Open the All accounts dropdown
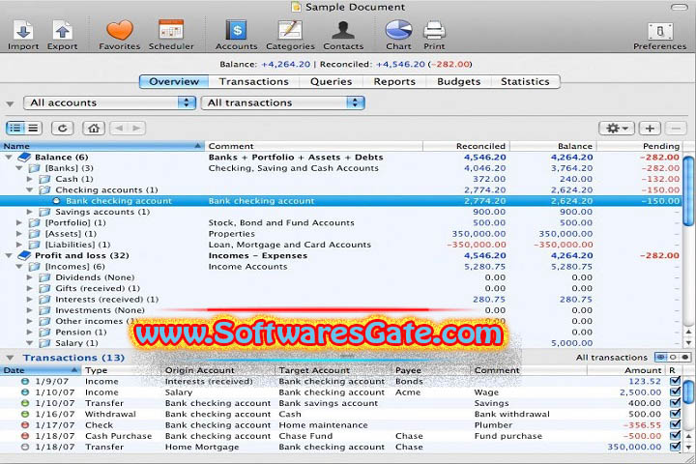The width and height of the screenshot is (696, 464). (109, 103)
